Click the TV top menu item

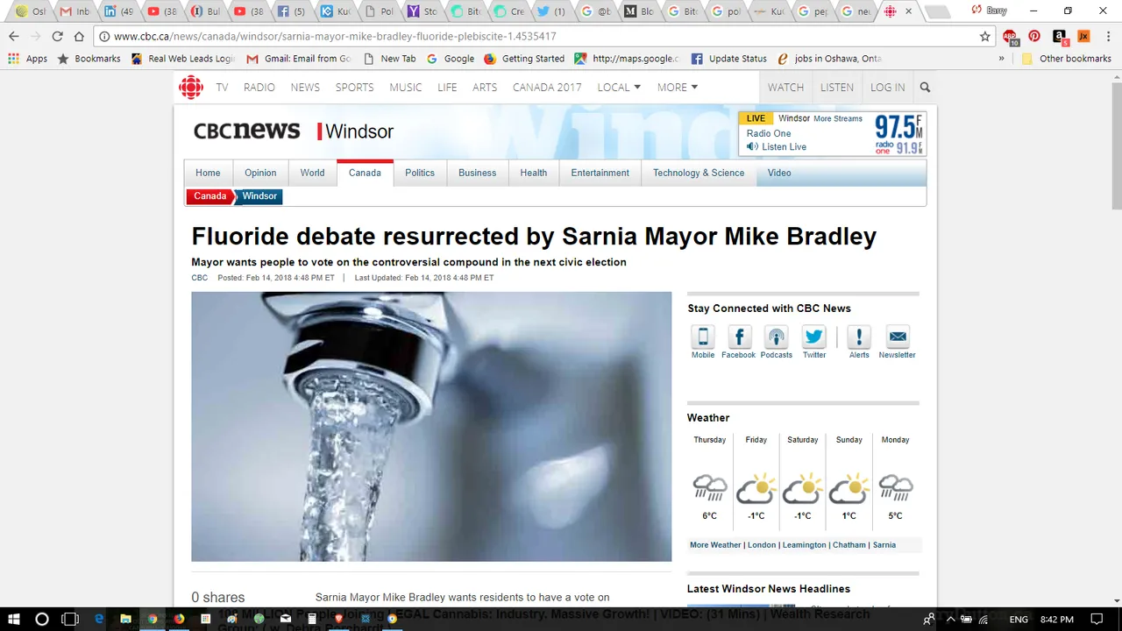222,87
